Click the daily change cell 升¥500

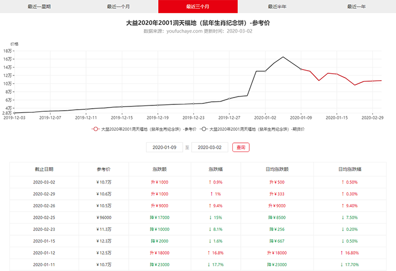coord(277,182)
